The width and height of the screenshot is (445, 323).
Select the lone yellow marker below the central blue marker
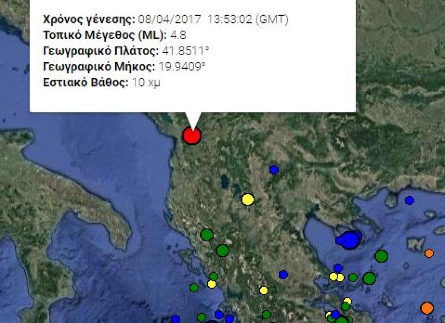[x=264, y=290]
